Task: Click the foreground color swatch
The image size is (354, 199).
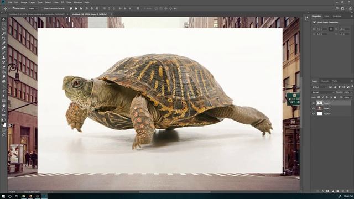Action: pos(2,123)
